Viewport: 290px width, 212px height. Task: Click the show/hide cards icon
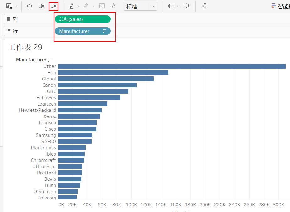[171, 6]
